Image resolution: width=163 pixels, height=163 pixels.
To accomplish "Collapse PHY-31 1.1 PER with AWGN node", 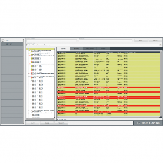I will (28, 76).
